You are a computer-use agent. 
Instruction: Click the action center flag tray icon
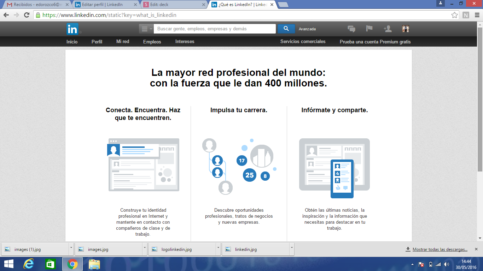coord(421,264)
